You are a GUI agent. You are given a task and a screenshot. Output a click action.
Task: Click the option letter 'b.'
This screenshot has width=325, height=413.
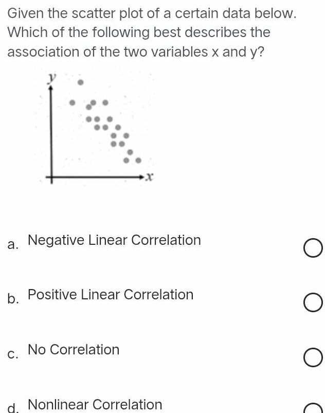[x=13, y=299]
